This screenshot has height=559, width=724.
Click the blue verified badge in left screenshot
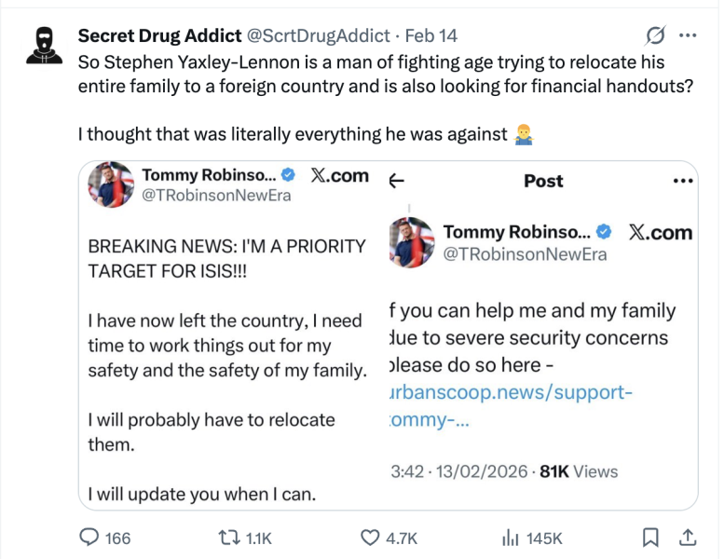pos(289,175)
